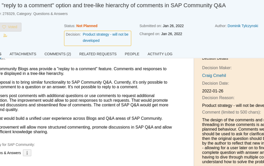Click the Changed on date Jan 26, 2022
Screen dimensions: 264x166
[172, 34]
